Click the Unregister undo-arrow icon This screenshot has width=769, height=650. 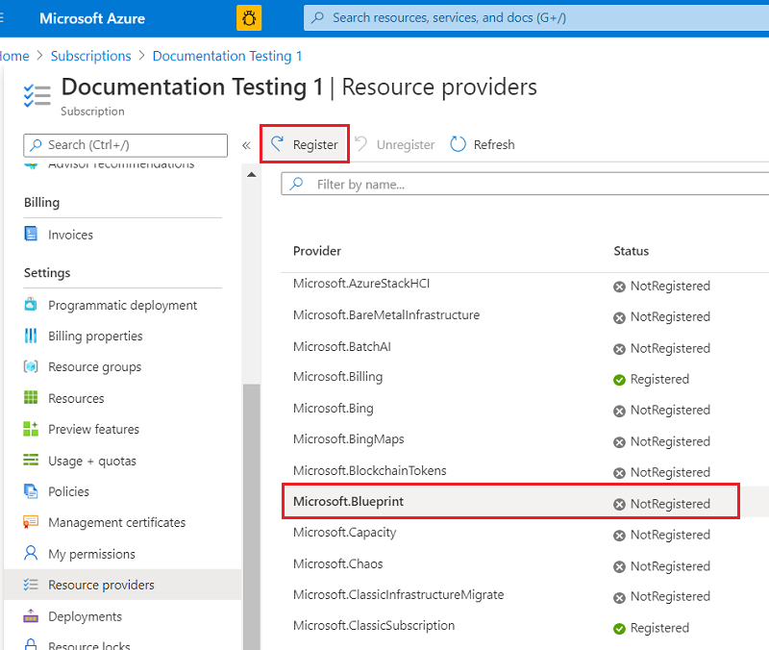361,143
